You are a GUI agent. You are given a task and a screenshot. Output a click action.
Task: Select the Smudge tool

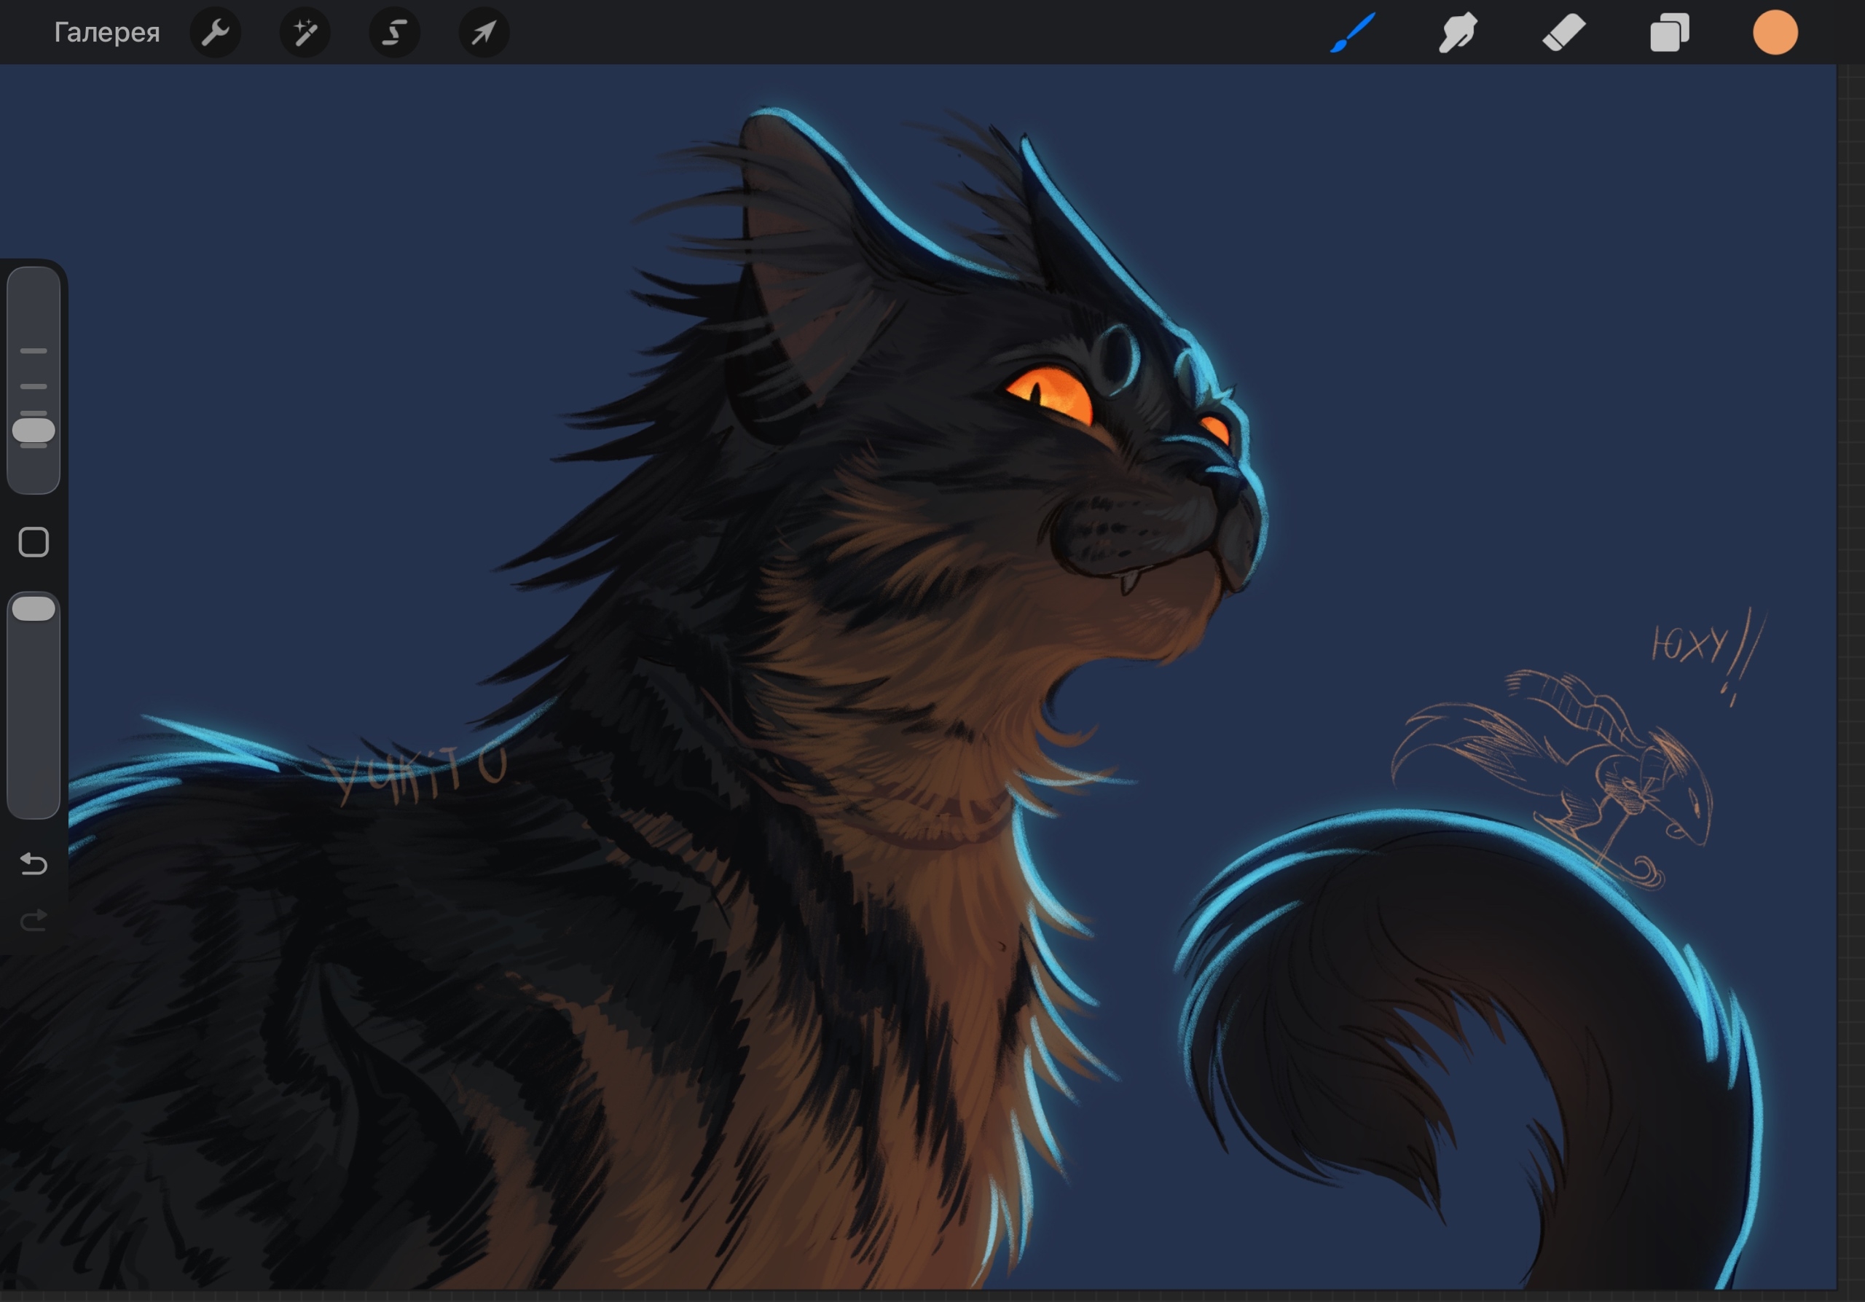[1458, 33]
